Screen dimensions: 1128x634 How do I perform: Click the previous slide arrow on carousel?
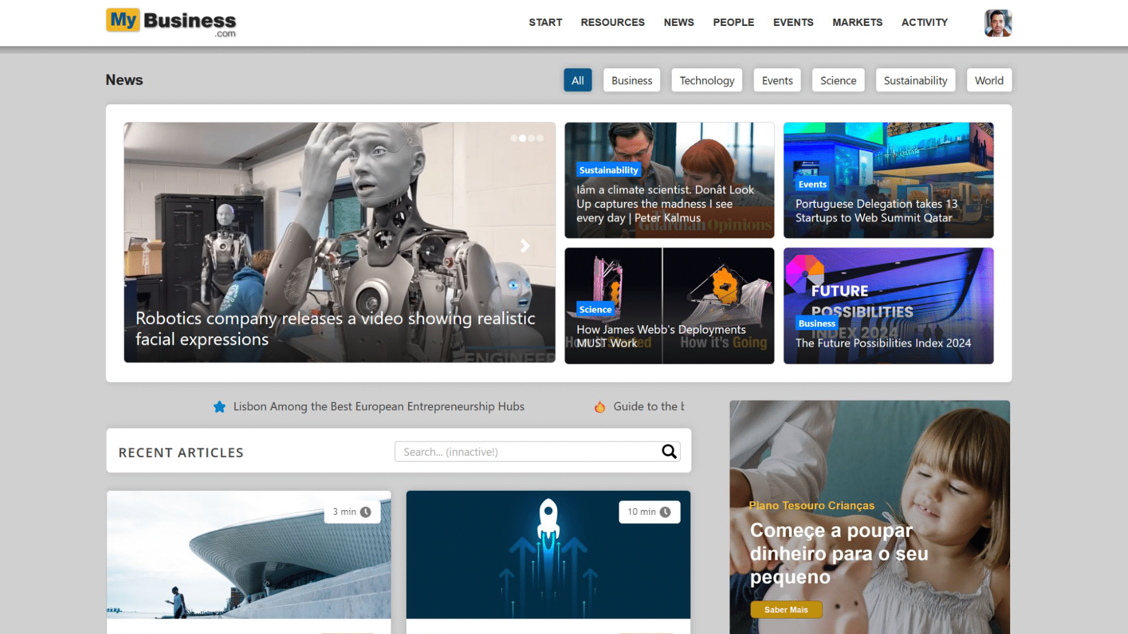point(146,246)
